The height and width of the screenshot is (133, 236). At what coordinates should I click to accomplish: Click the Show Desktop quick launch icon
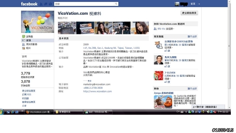(x=8, y=112)
